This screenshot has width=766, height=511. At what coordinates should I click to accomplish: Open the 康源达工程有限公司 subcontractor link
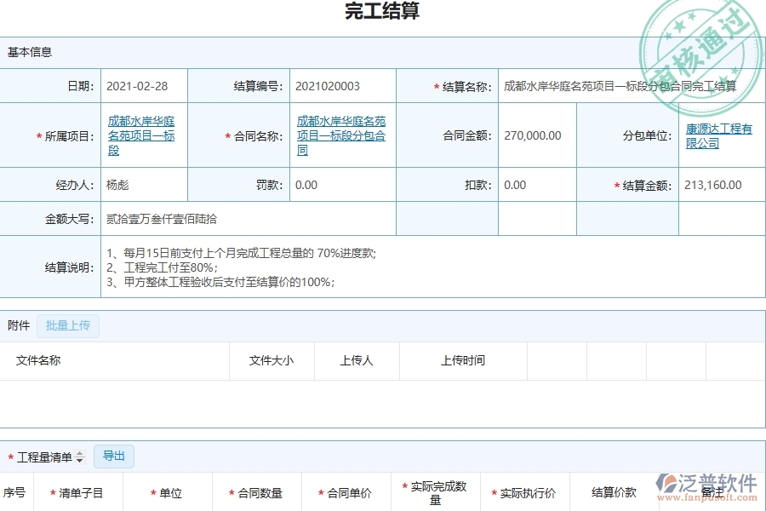point(719,135)
